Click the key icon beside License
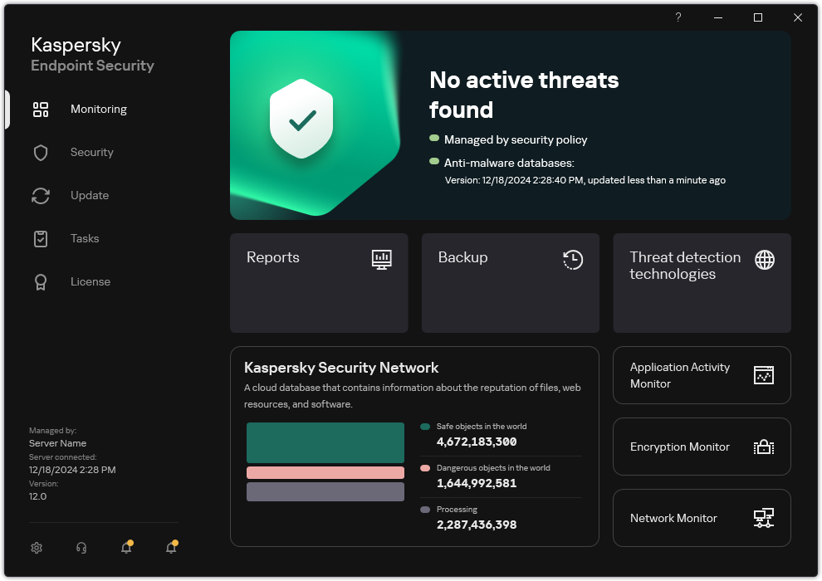822x581 pixels. [x=41, y=281]
